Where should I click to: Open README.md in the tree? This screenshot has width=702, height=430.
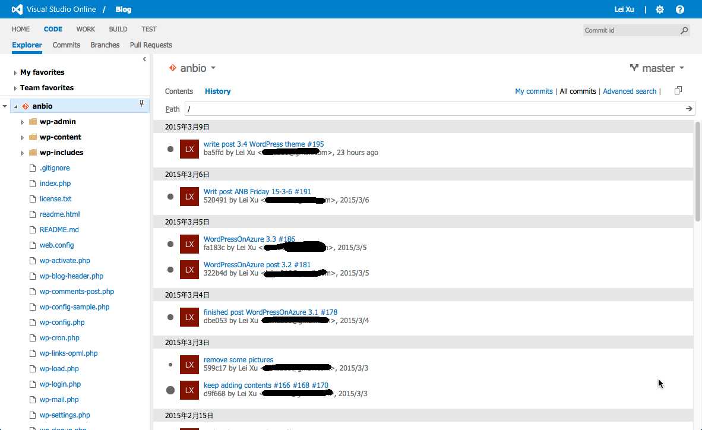point(59,229)
